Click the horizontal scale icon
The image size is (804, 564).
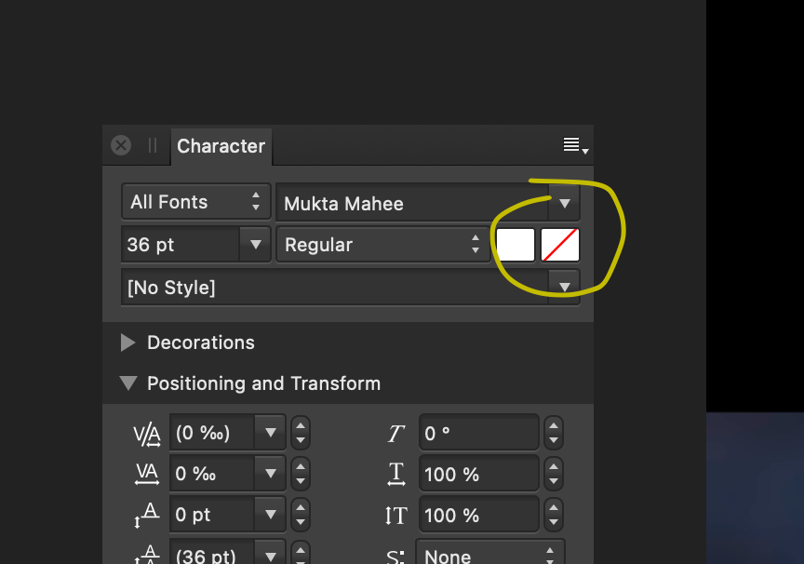click(396, 473)
